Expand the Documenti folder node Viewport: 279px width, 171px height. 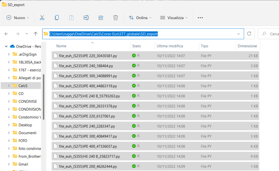coord(9,132)
